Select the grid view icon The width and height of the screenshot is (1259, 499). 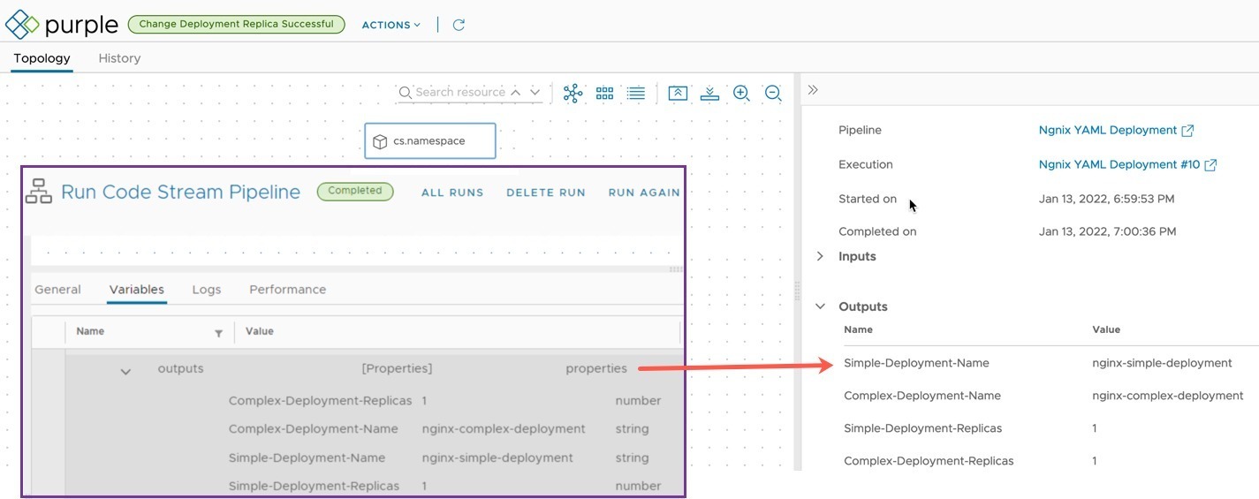point(604,93)
